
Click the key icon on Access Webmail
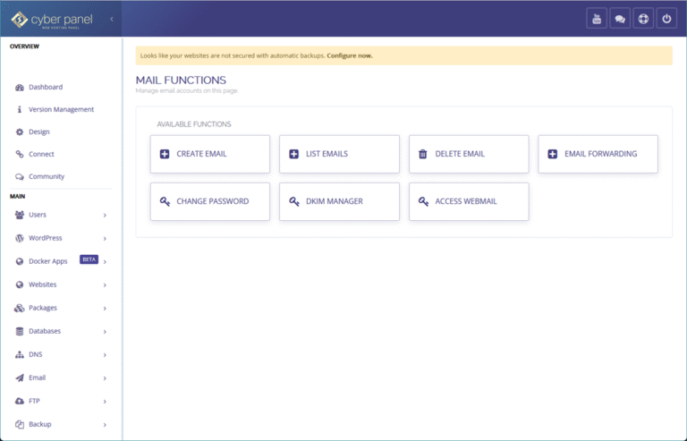coord(423,201)
